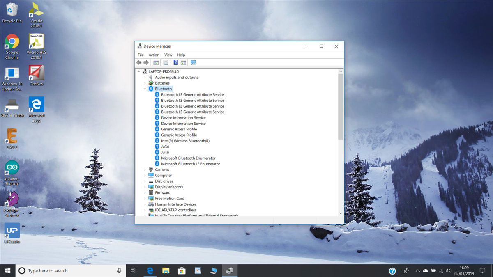Click the down arrow of the device list scrollbar
This screenshot has height=277, width=493.
click(341, 213)
